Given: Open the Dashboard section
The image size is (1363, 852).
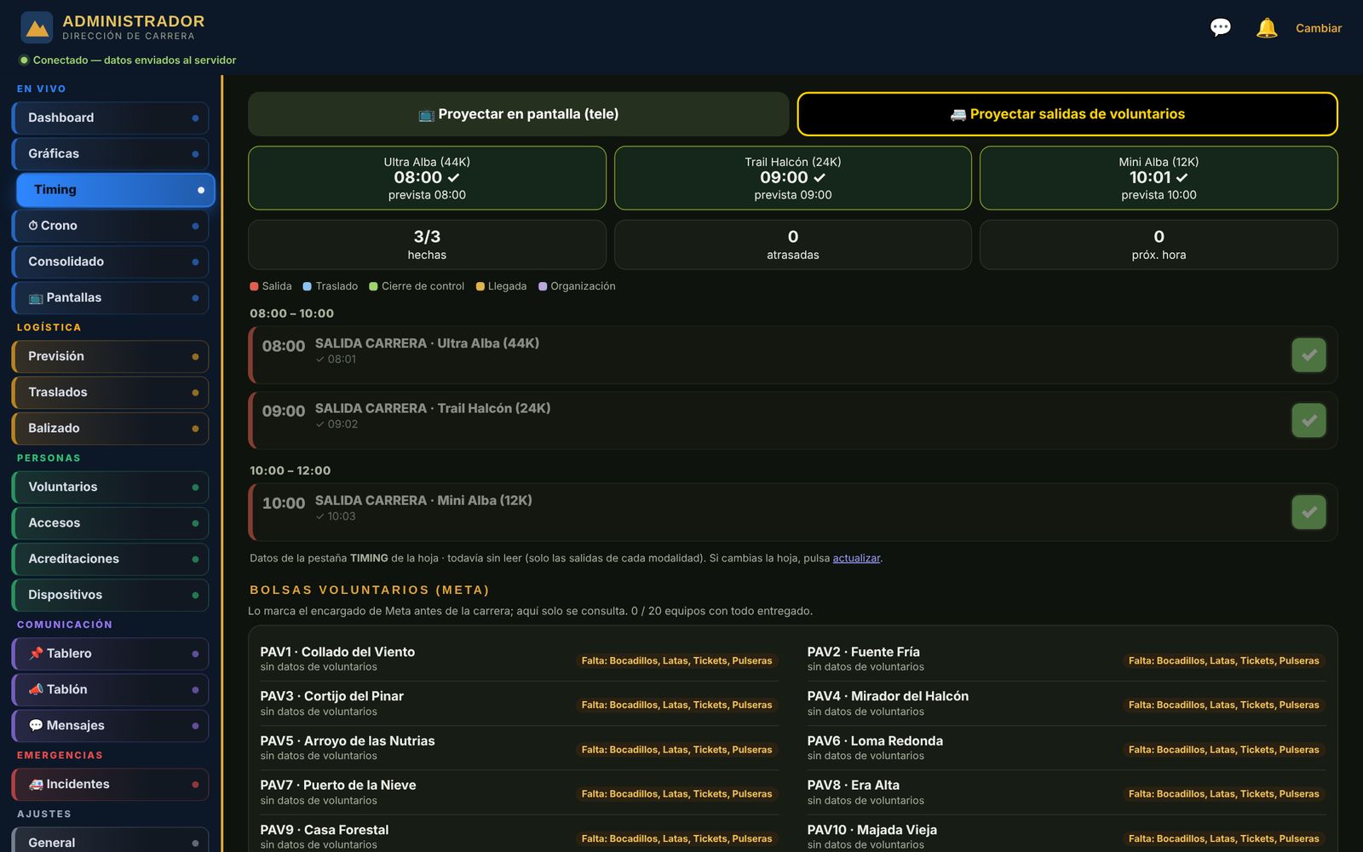Looking at the screenshot, I should [110, 118].
